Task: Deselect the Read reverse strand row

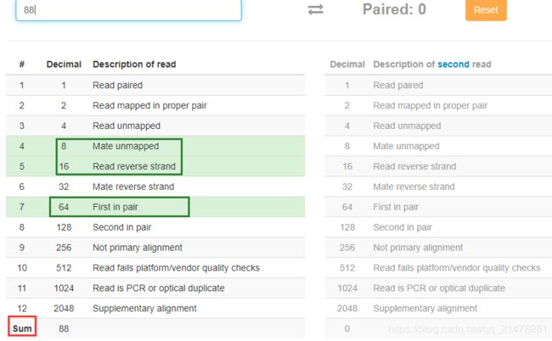Action: (155, 166)
